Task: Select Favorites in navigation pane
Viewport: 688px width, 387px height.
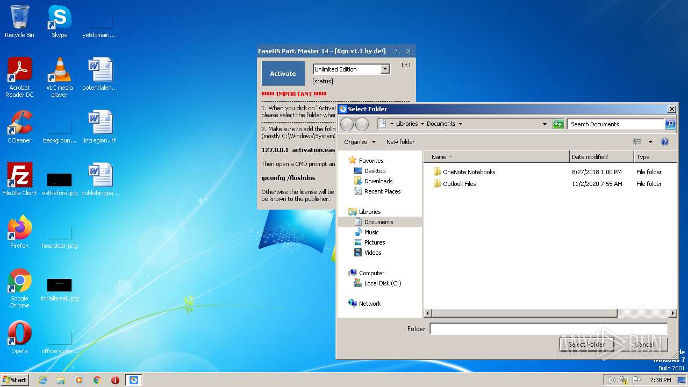Action: pyautogui.click(x=371, y=161)
